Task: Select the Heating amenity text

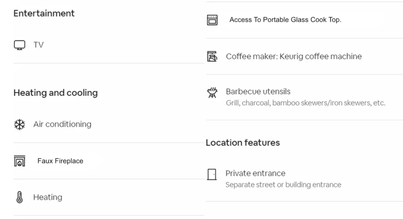Action: point(48,197)
